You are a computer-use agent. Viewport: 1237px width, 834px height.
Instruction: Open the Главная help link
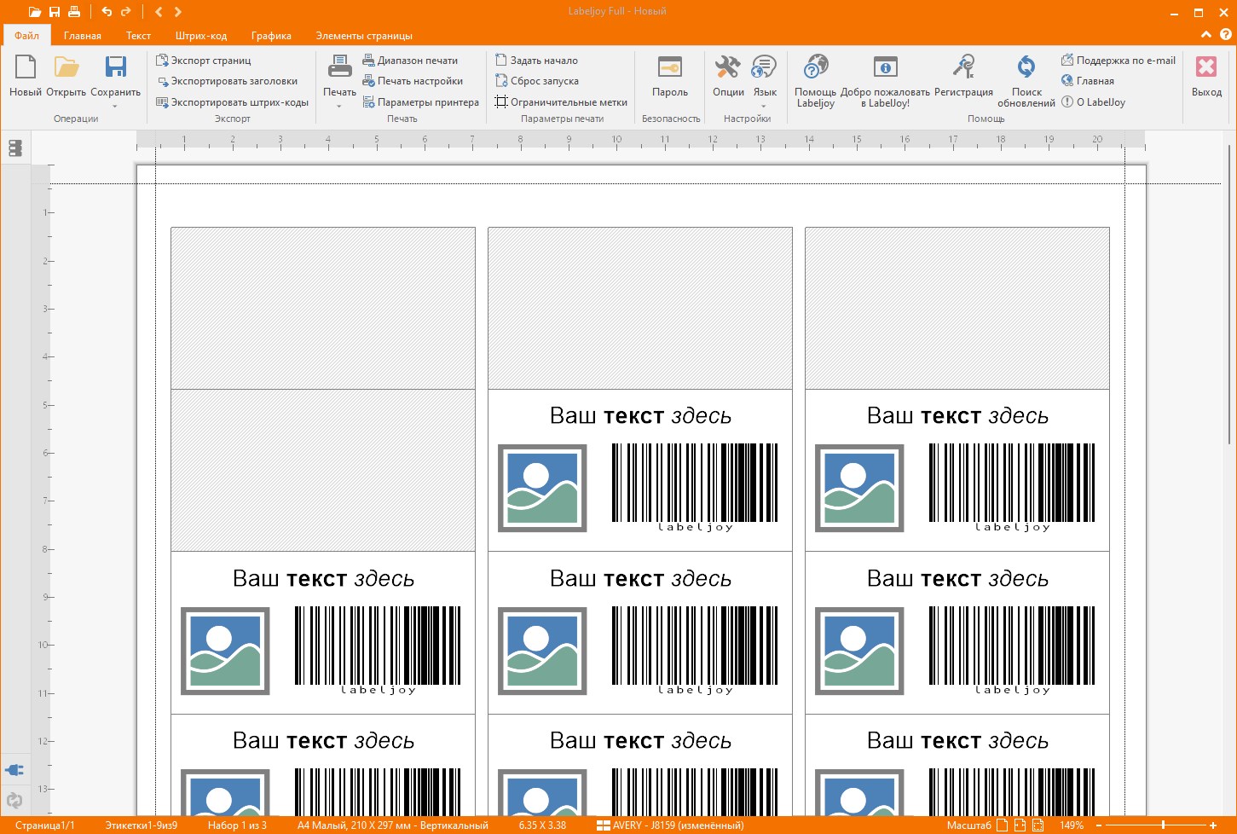click(1088, 81)
